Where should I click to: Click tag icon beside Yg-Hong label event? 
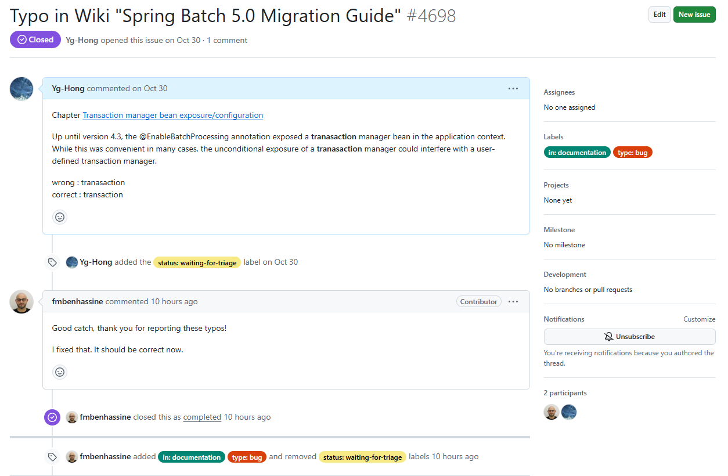52,262
